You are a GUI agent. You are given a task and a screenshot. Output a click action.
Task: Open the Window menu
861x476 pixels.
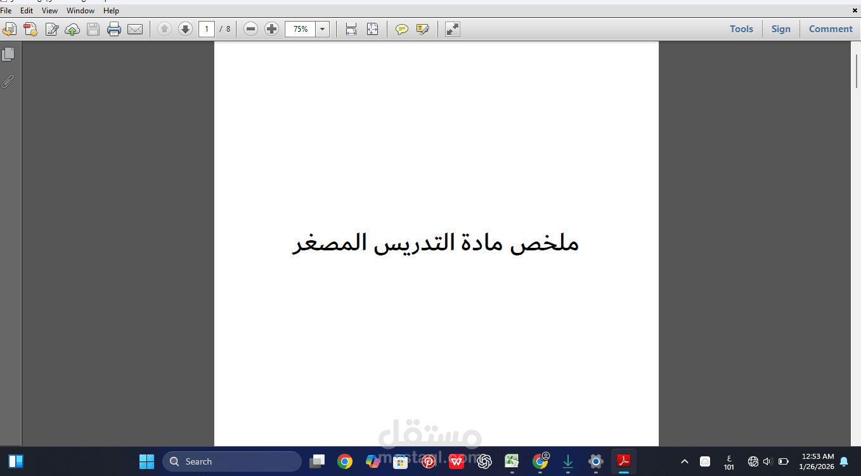[x=81, y=11]
